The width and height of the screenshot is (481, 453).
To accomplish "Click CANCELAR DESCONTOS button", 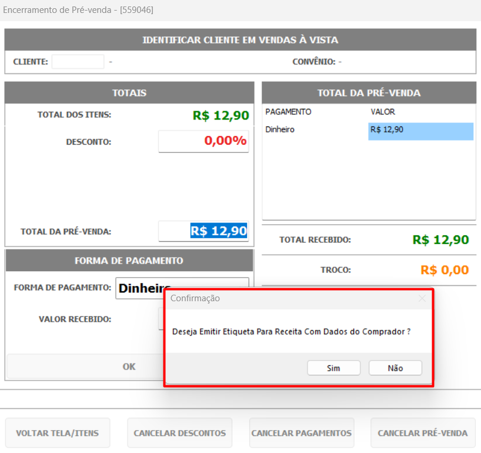I will (x=180, y=433).
